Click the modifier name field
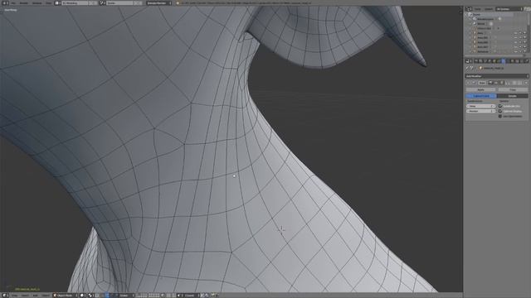Viewport: 531px width, 298px height. coord(482,83)
